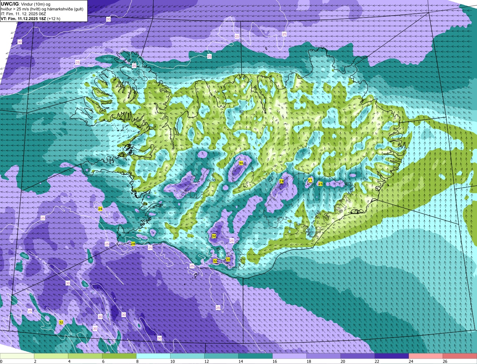The height and width of the screenshot is (364, 477).
Task: Pick the turquoise 10–12 legend swatch
Action: (x=187, y=356)
